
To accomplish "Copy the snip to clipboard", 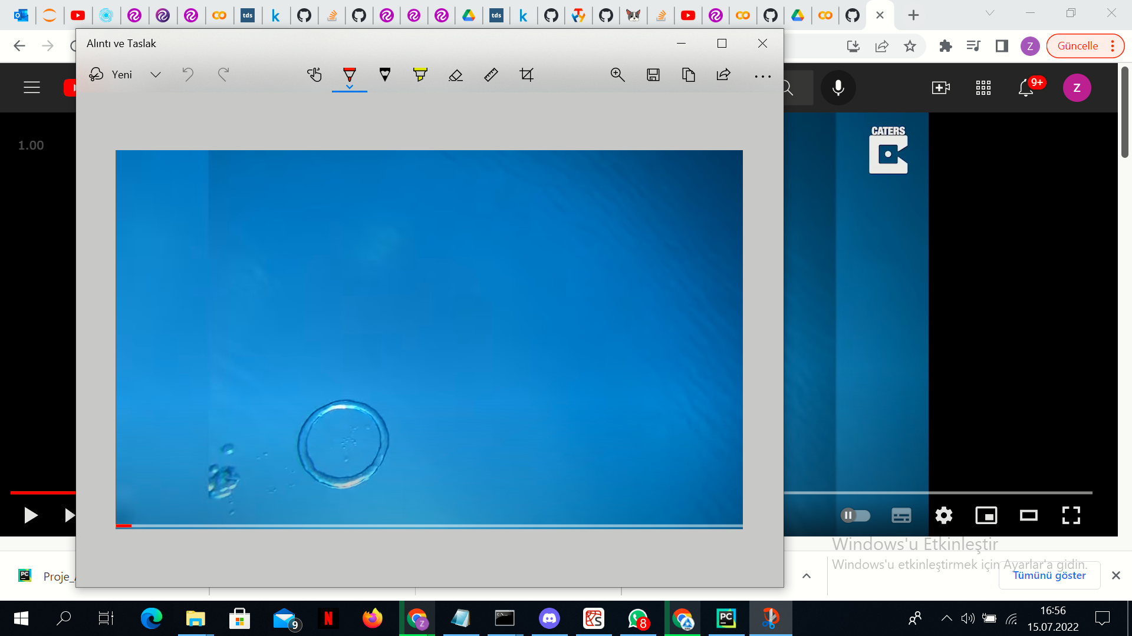I will pos(688,75).
